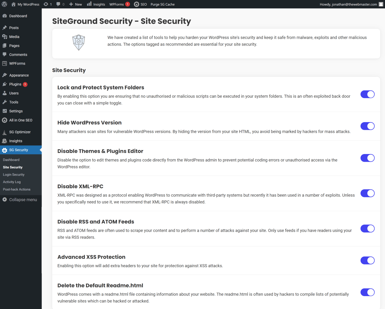This screenshot has height=309, width=385.
Task: Click the New link in admin bar
Action: tap(79, 4)
